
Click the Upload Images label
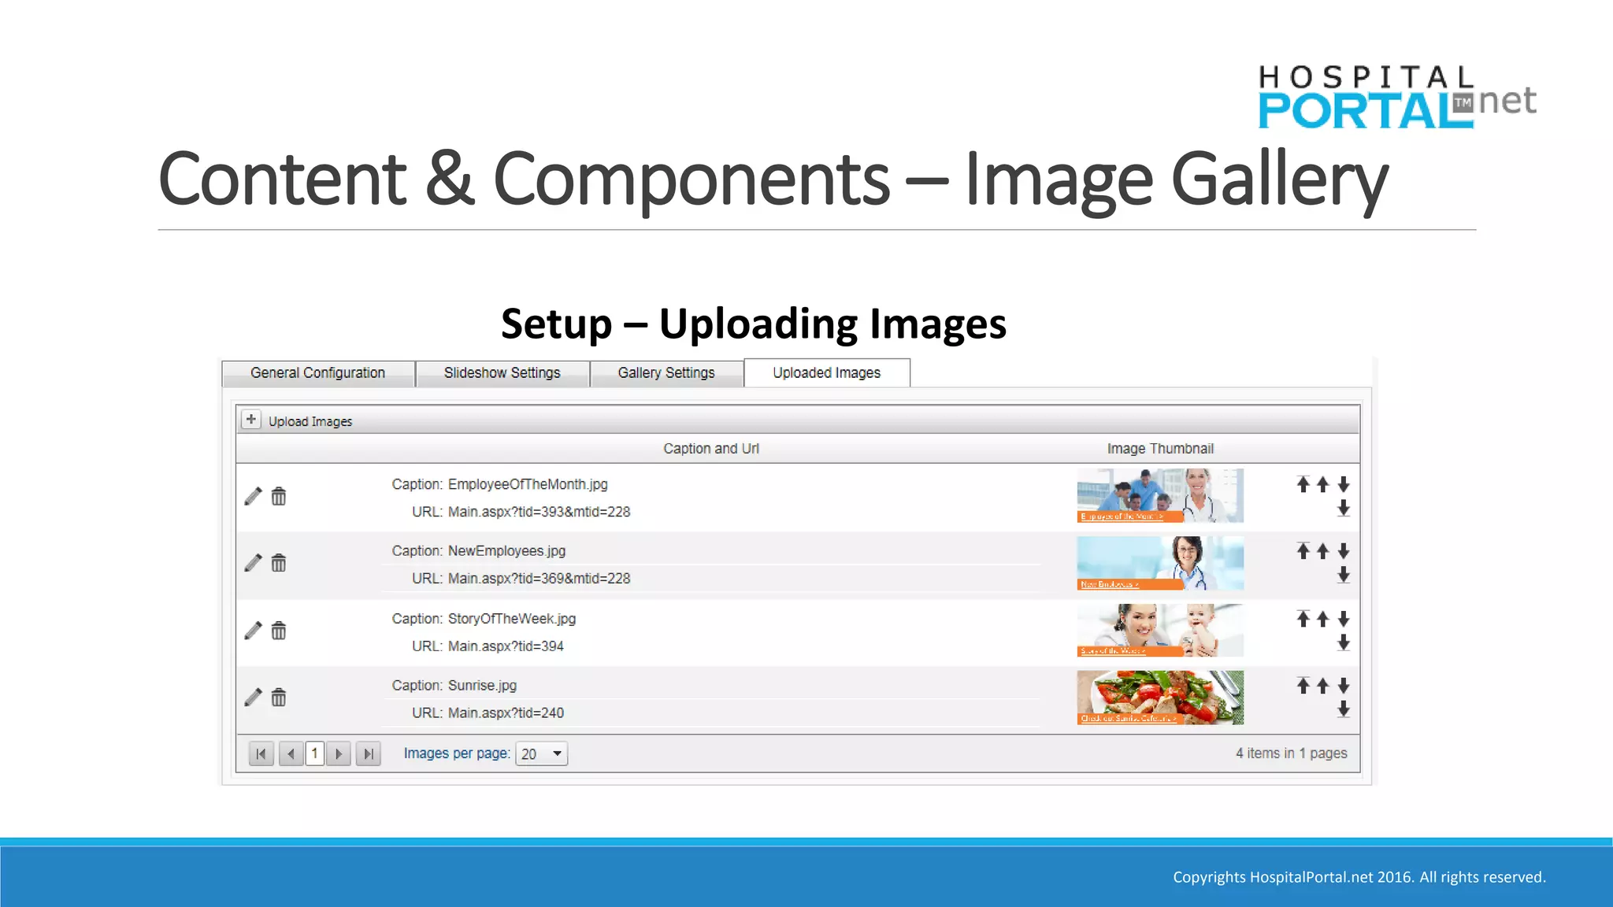pos(310,421)
